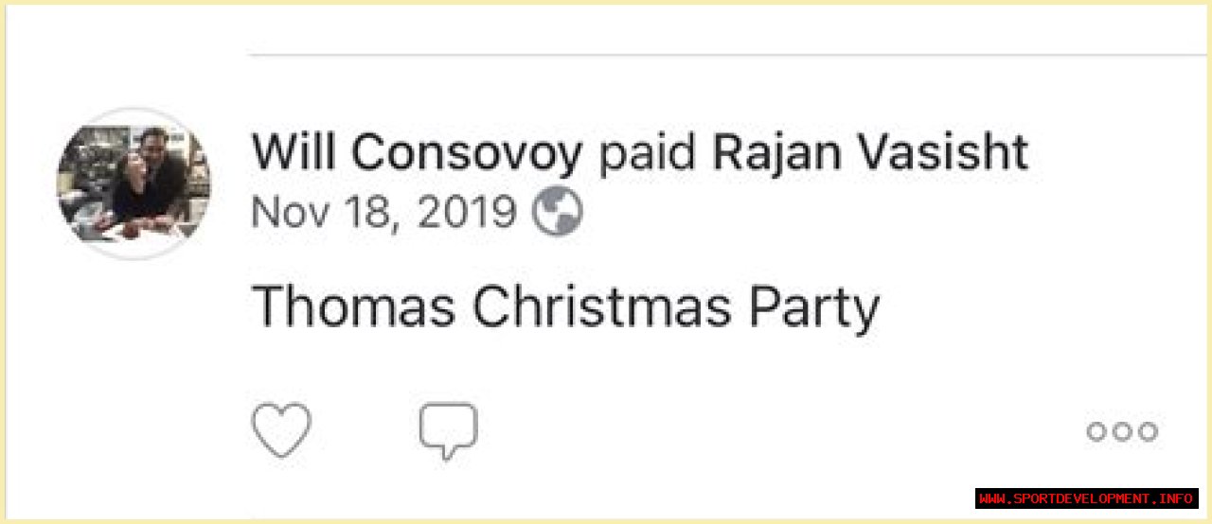This screenshot has height=524, width=1212.
Task: Open the Will Consovoy profile name
Action: pos(417,153)
